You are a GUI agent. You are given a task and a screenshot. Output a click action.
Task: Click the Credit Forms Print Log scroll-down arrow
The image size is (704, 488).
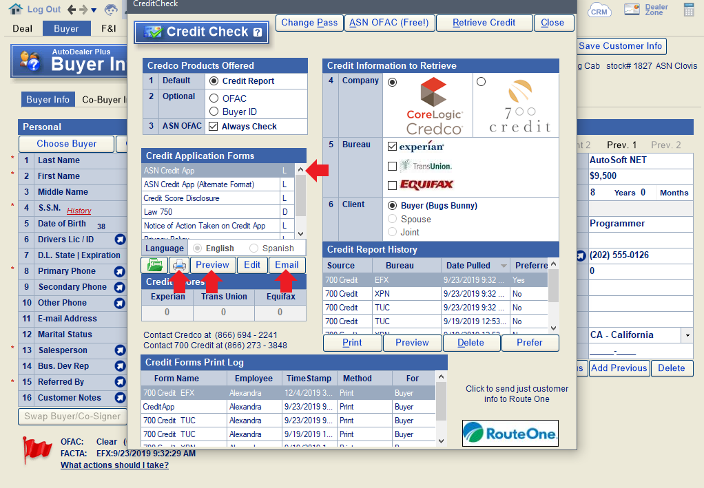click(x=441, y=441)
